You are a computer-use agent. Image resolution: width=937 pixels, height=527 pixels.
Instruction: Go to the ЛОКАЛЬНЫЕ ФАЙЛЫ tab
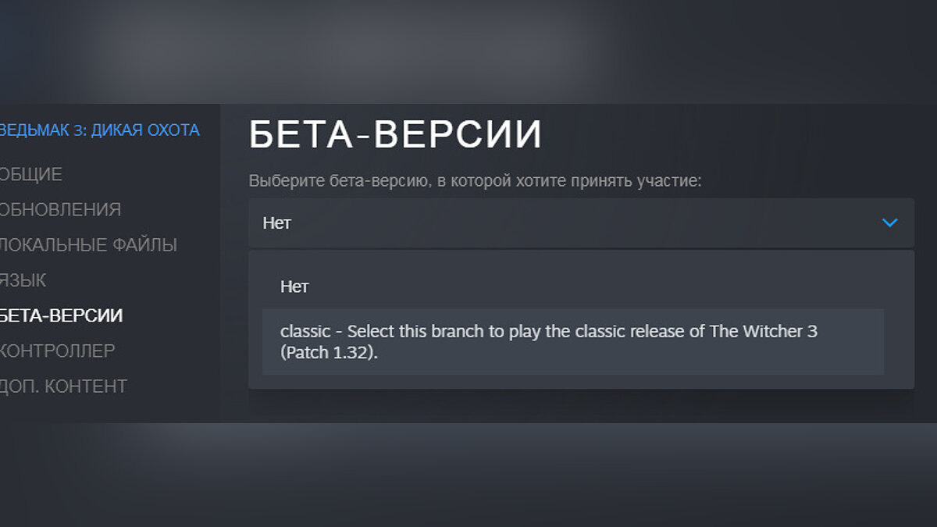[x=88, y=244]
